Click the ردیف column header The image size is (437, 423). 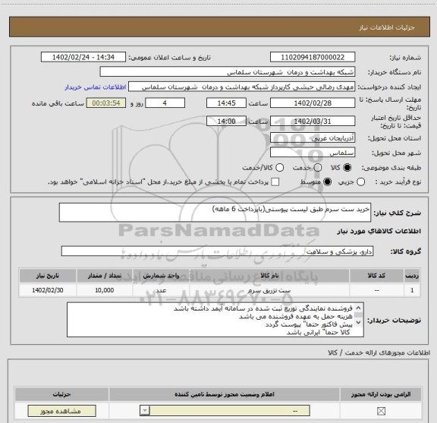(412, 276)
